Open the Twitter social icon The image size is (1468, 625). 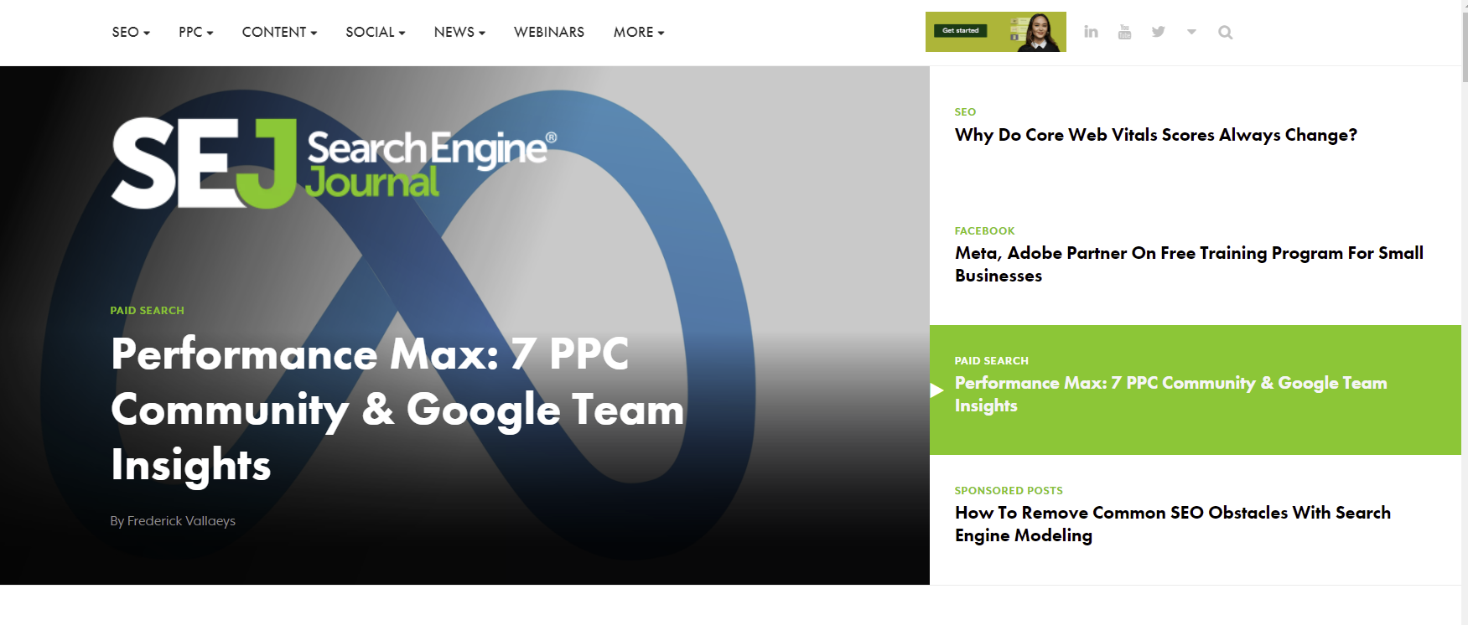pos(1158,32)
